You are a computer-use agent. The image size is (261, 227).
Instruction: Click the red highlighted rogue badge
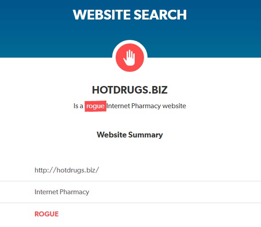pyautogui.click(x=95, y=106)
